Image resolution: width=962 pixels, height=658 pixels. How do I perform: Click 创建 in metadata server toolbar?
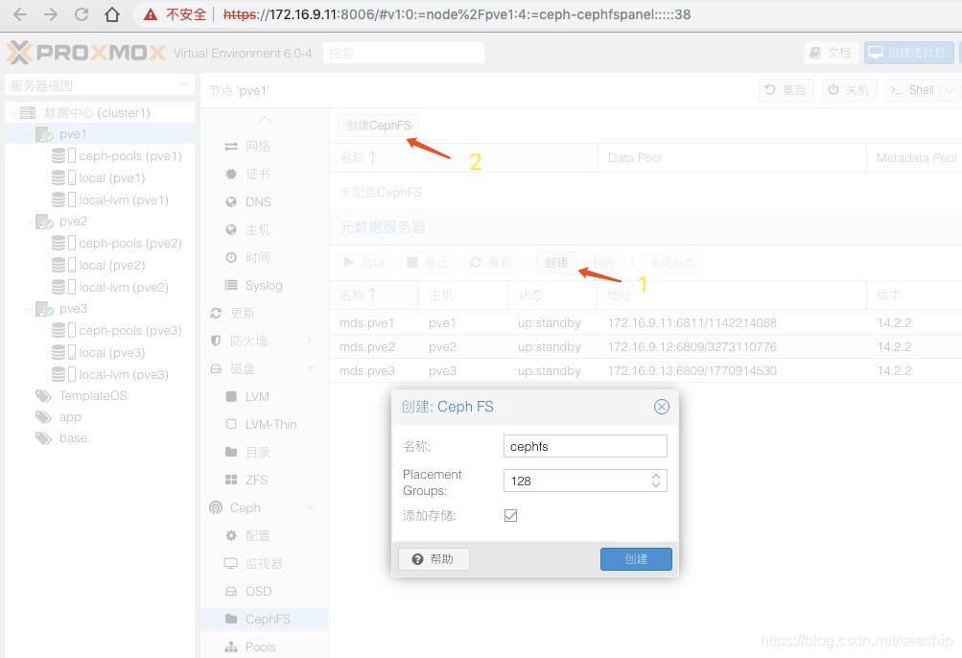click(556, 263)
